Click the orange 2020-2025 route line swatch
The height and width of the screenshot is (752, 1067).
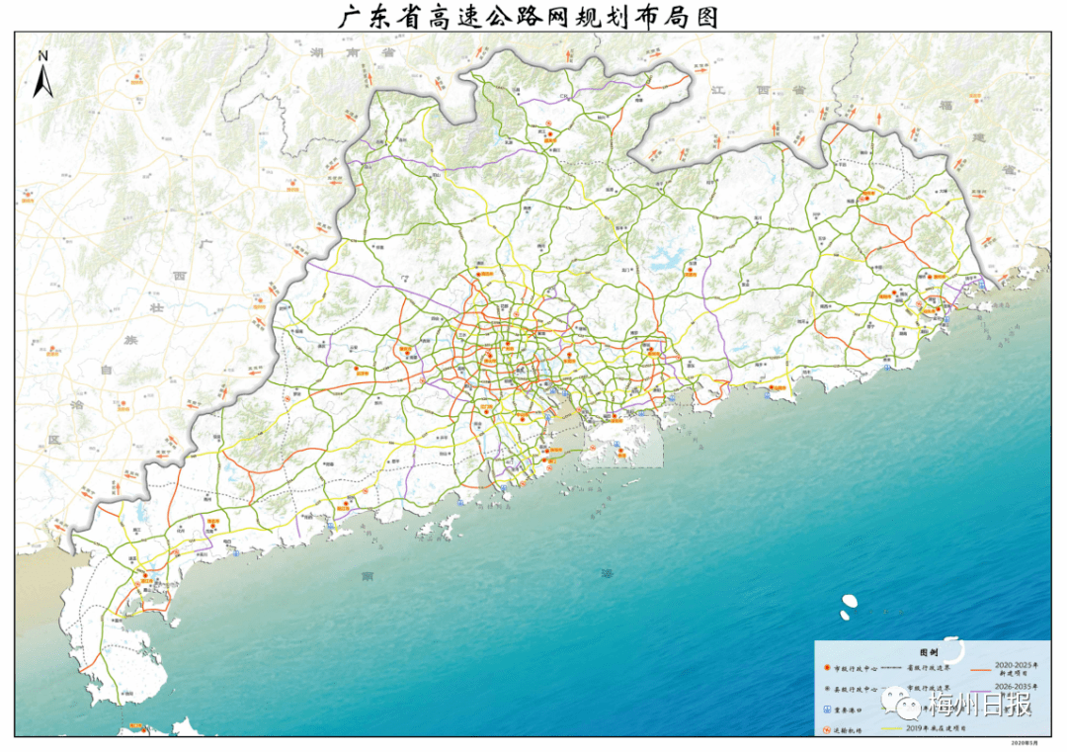pyautogui.click(x=980, y=669)
